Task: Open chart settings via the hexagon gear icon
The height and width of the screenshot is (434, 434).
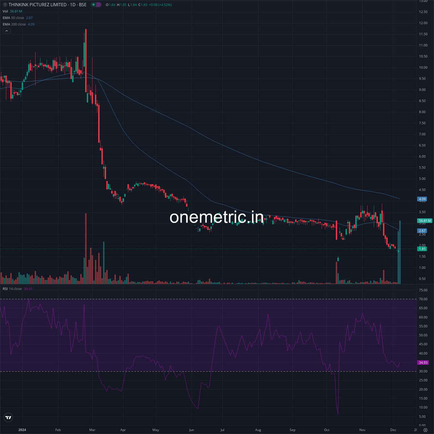Action: 425,430
